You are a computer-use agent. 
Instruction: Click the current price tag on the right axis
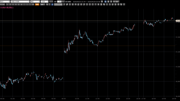pos(178,21)
